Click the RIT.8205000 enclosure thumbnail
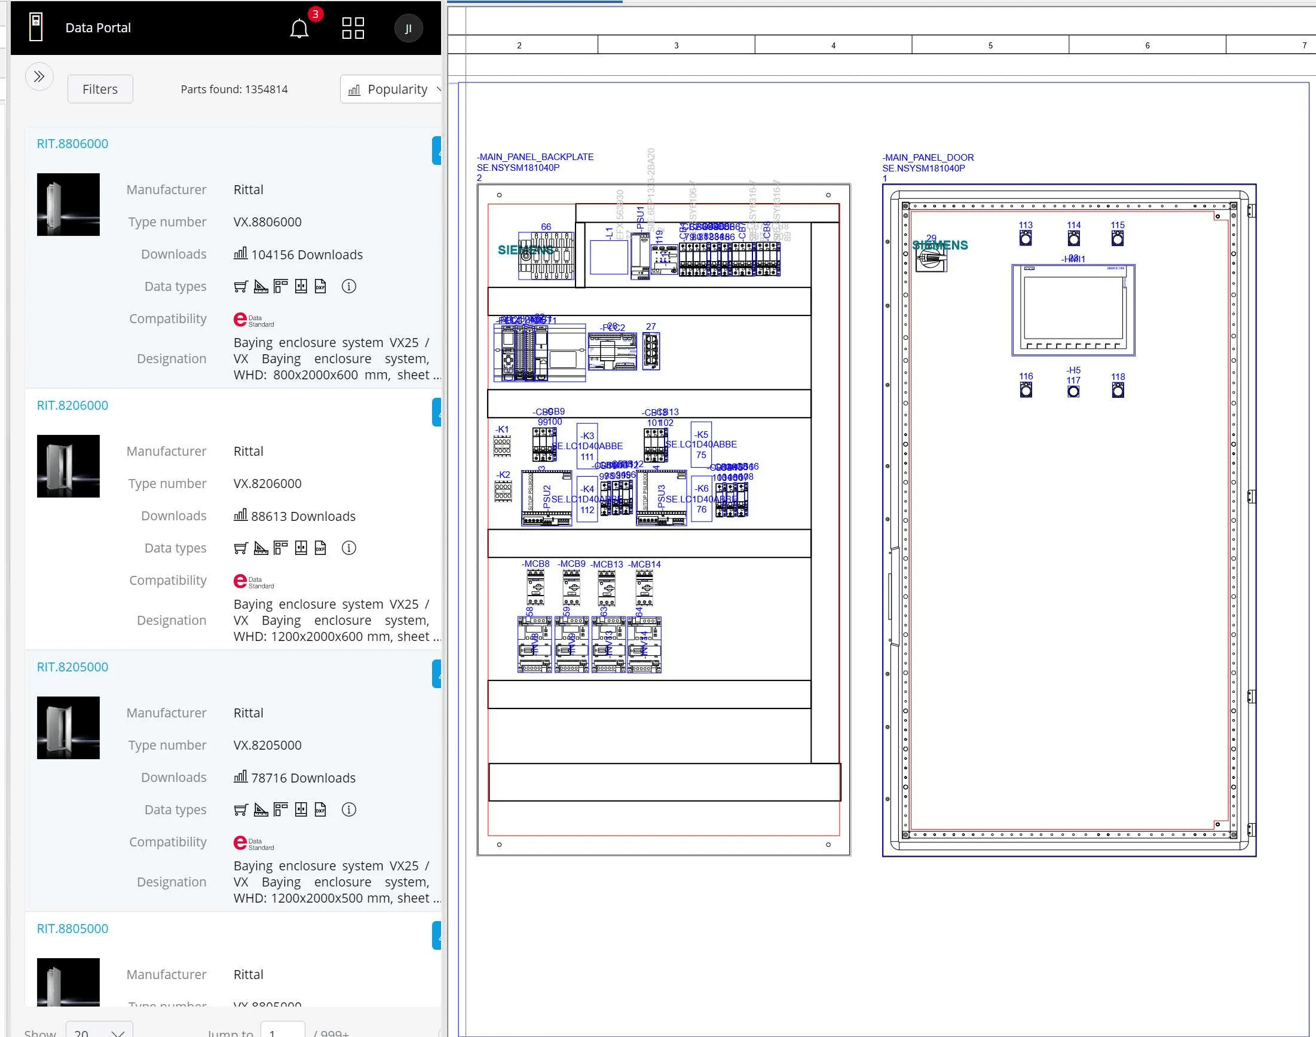This screenshot has width=1316, height=1037. (x=68, y=728)
